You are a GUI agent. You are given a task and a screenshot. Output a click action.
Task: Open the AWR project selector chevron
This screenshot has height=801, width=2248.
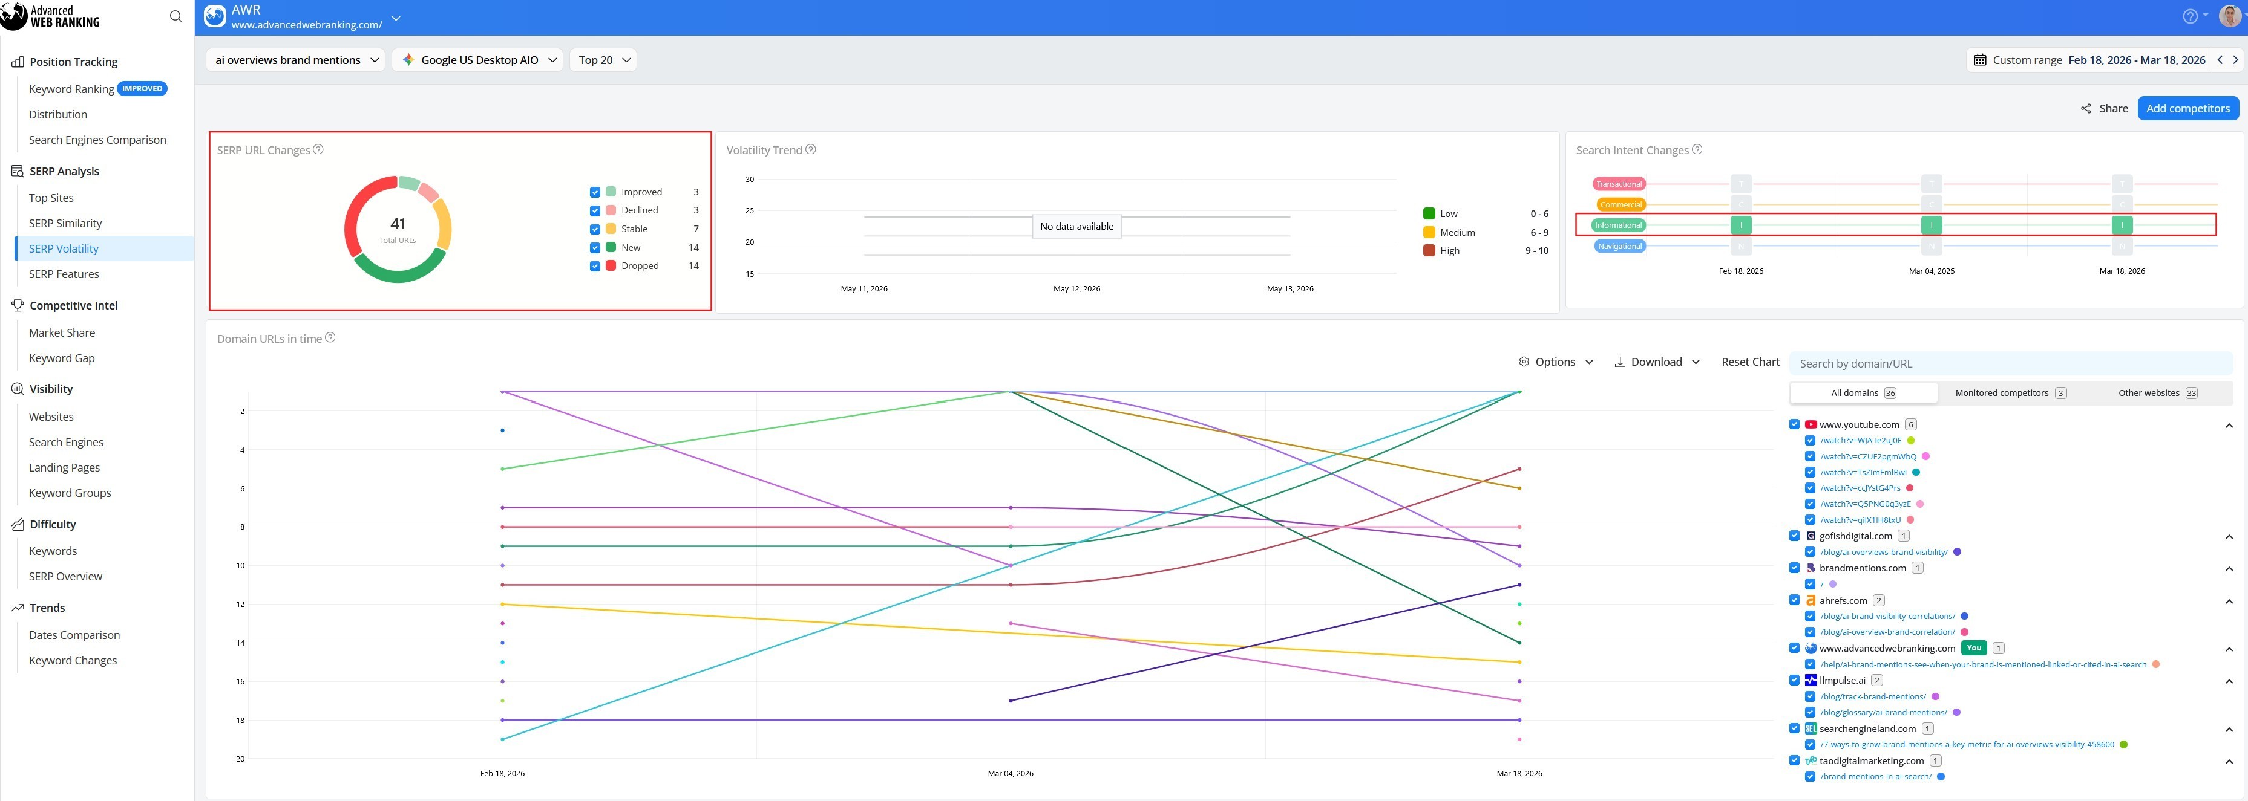click(395, 18)
